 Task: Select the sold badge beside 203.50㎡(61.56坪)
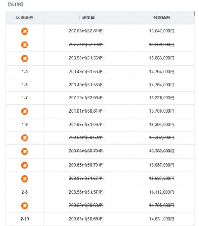pyautogui.click(x=25, y=58)
